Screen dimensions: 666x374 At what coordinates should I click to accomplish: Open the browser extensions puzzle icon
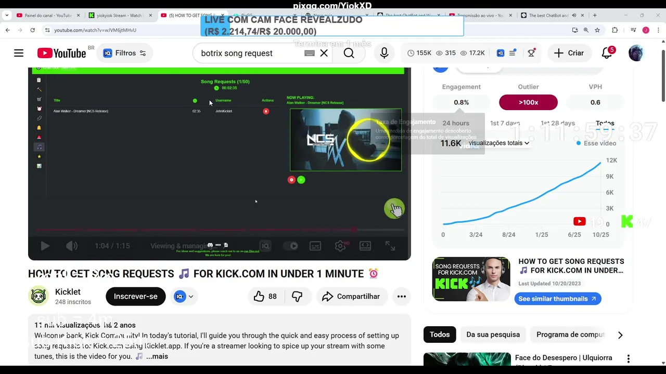[x=614, y=30]
